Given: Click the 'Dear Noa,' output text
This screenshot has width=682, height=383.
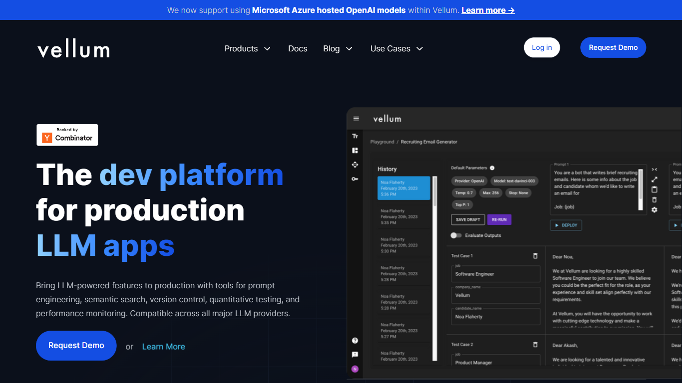Looking at the screenshot, I should click(563, 257).
